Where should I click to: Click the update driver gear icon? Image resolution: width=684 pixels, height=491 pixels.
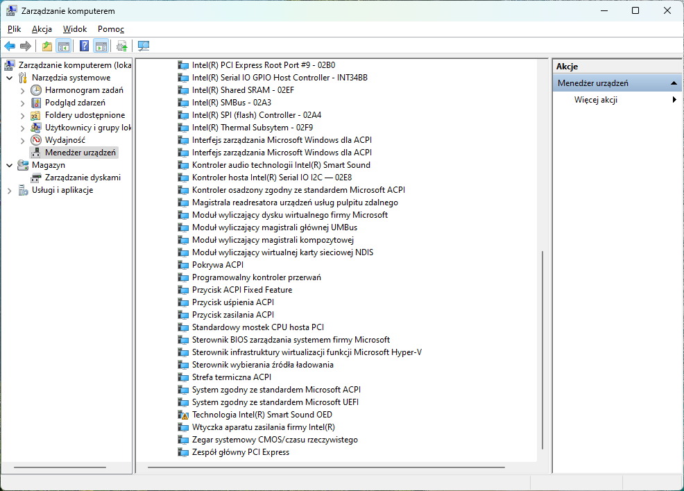tap(121, 46)
